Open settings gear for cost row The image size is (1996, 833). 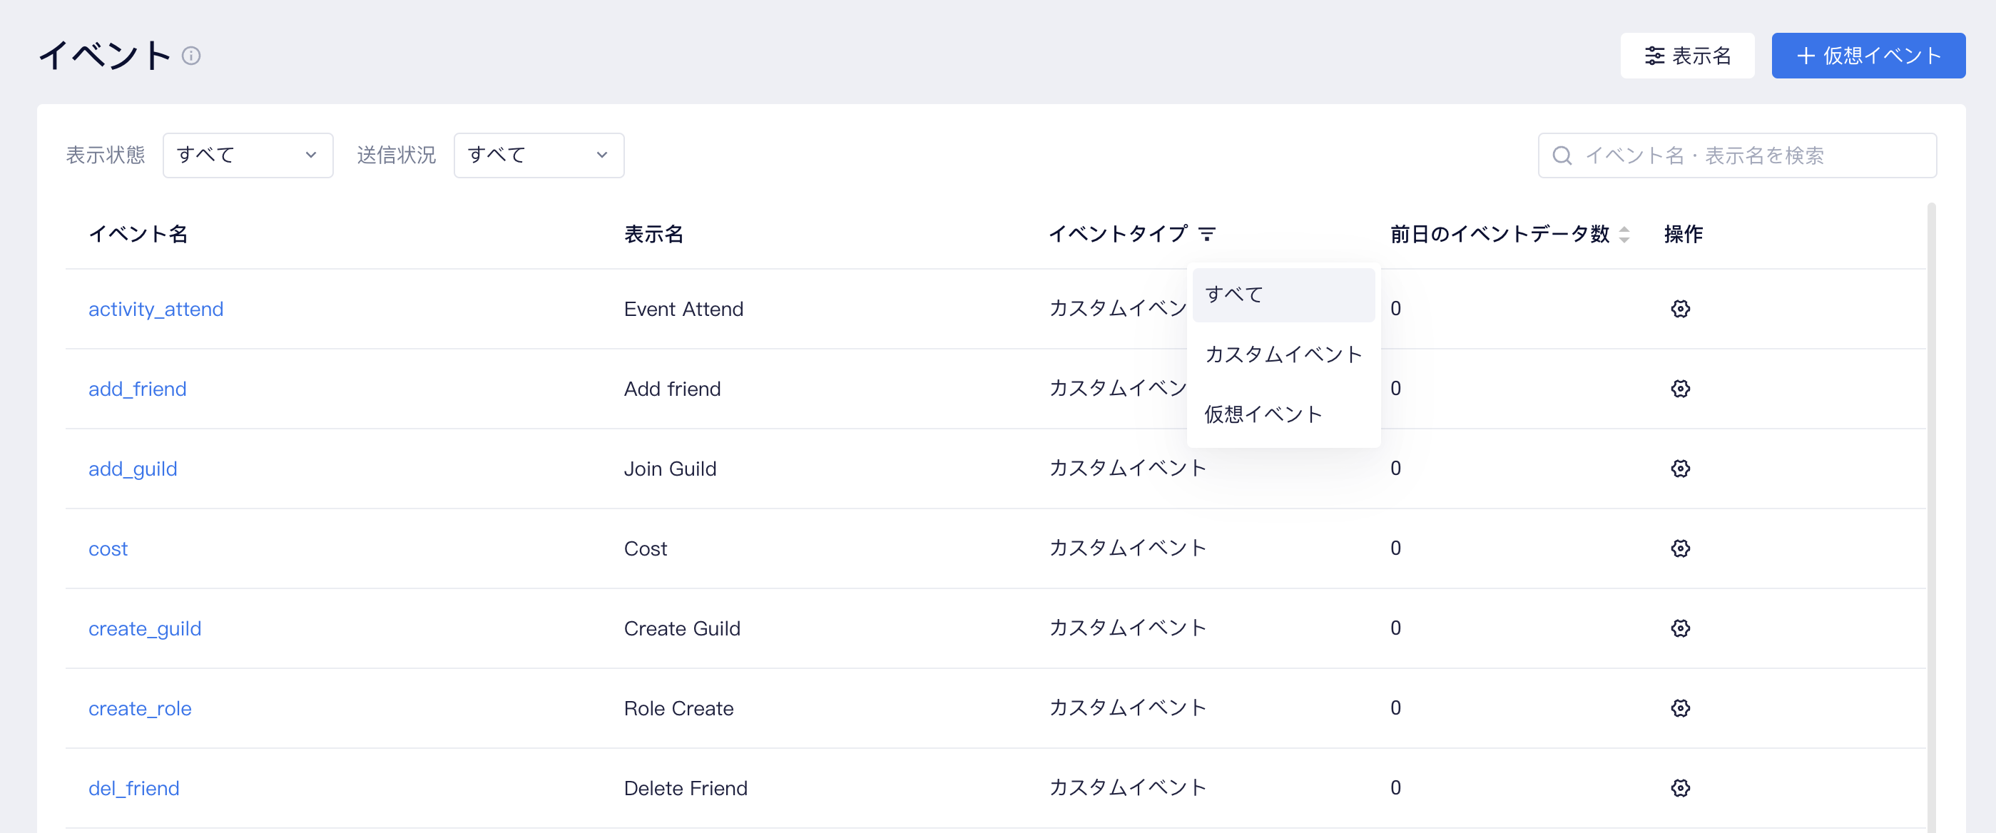[1680, 548]
